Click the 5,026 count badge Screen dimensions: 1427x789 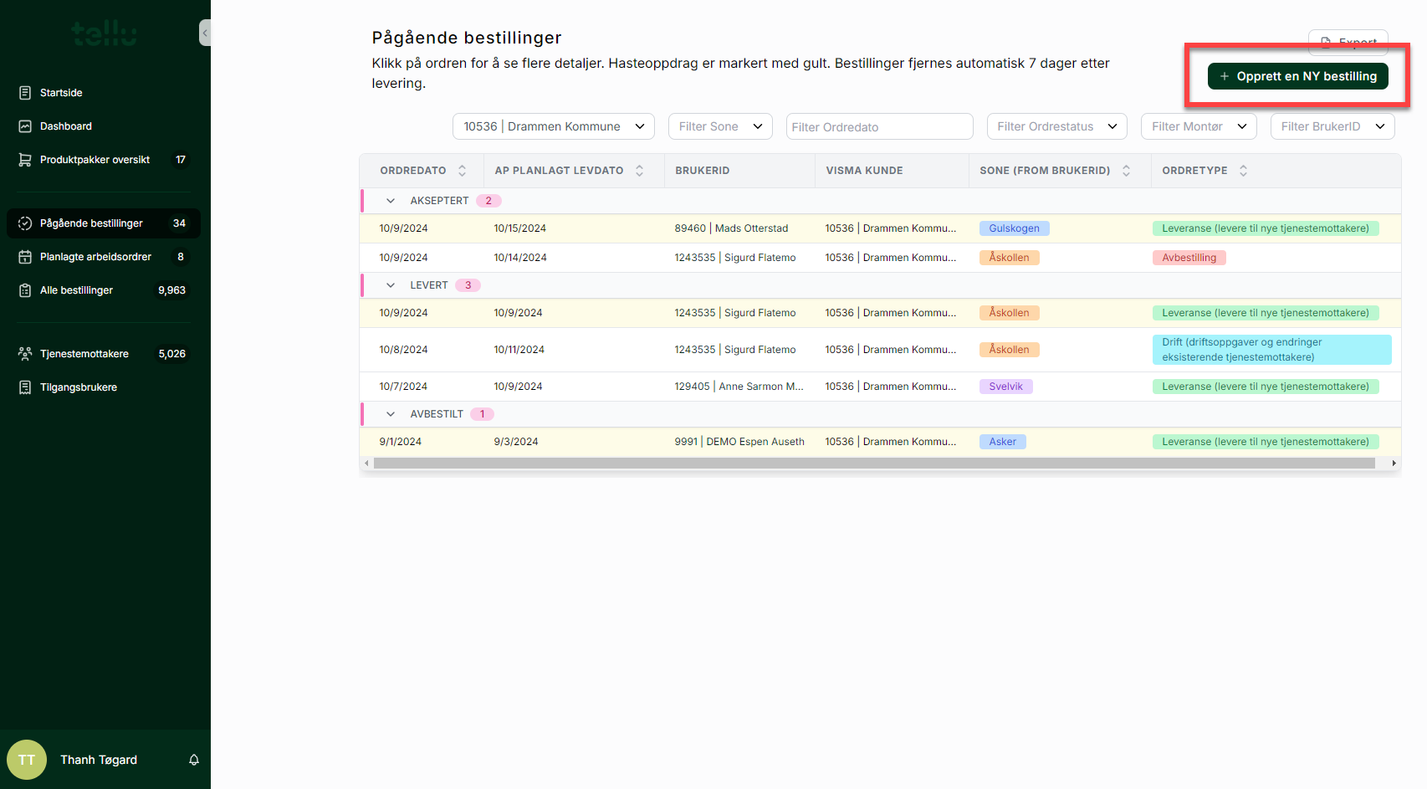coord(171,354)
